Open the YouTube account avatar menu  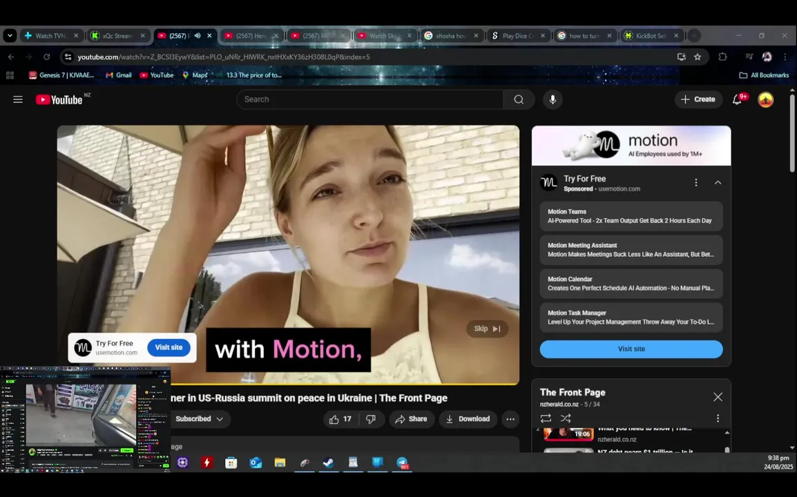[x=765, y=99]
